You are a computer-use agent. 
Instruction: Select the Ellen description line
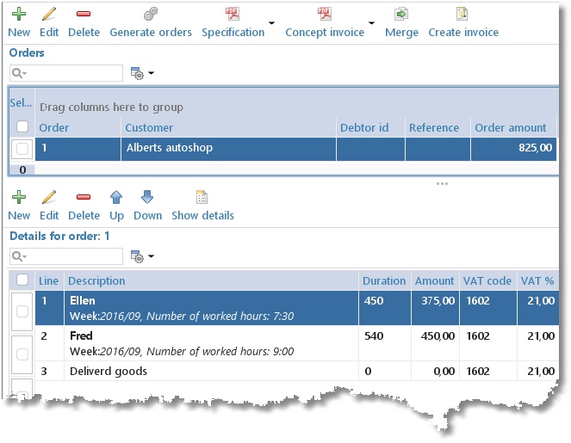(x=211, y=308)
